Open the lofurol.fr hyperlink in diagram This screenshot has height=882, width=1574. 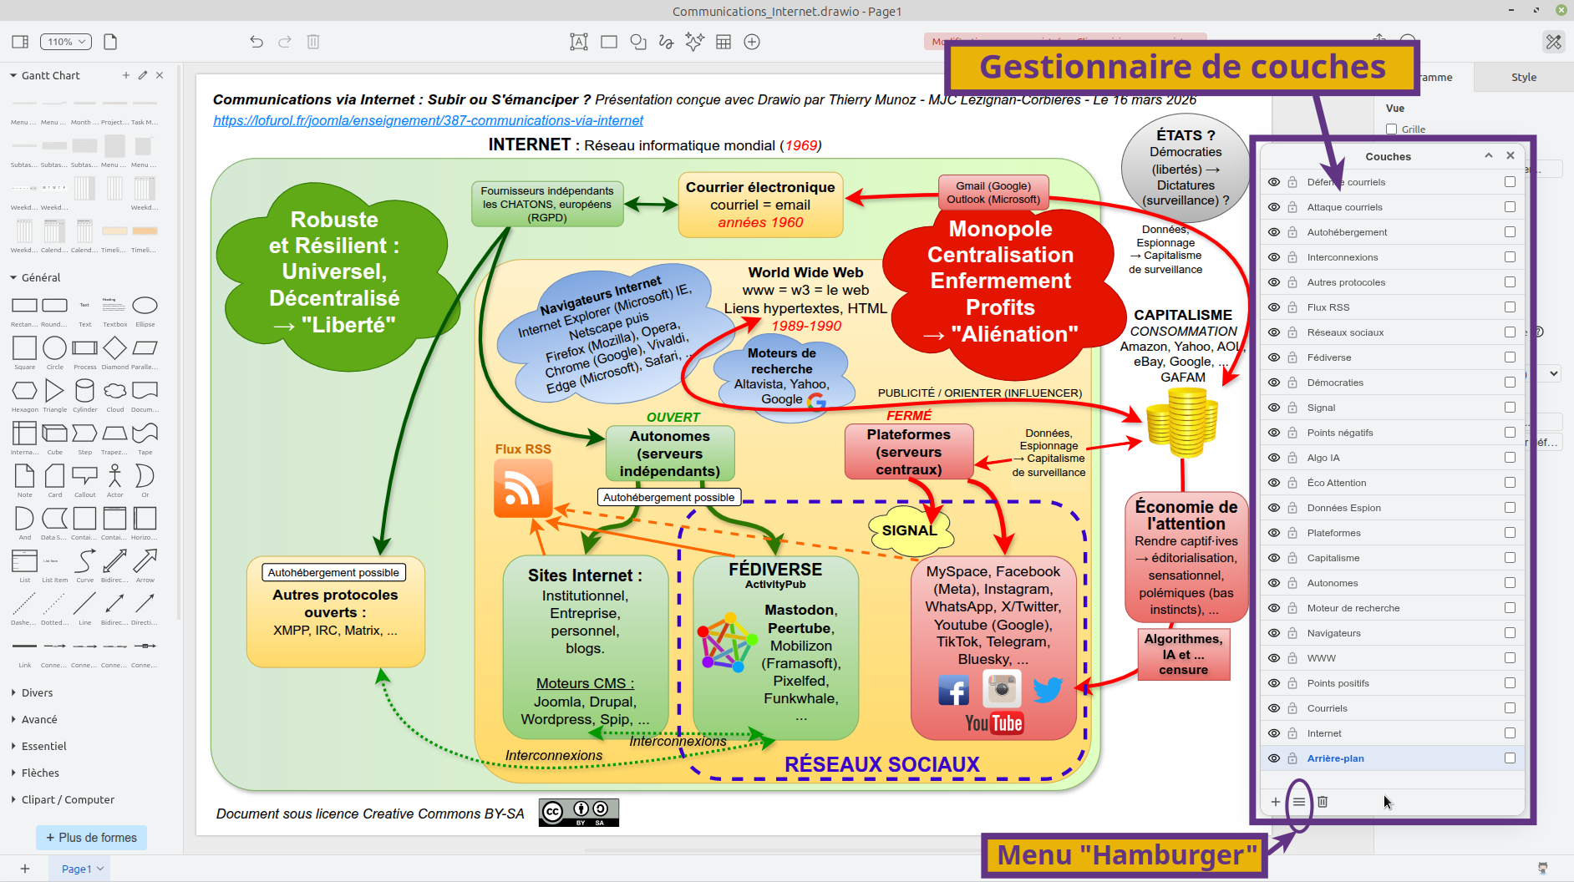tap(428, 120)
